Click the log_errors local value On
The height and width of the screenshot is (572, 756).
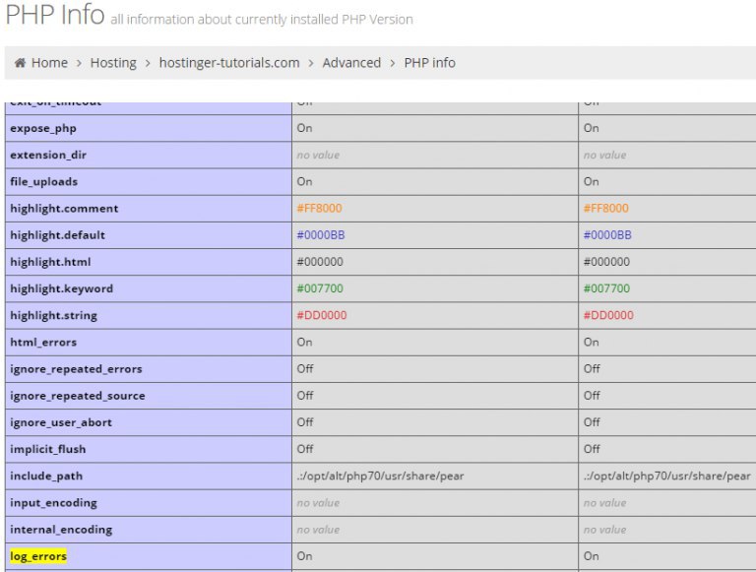coord(305,556)
